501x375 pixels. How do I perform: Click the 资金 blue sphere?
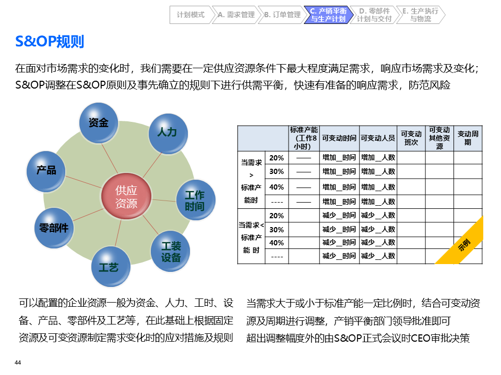coord(99,122)
